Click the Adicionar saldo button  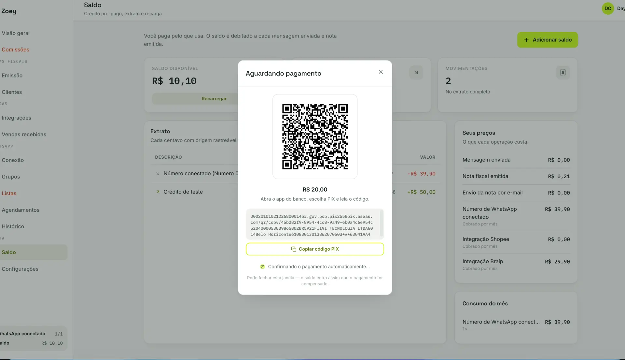[548, 40]
